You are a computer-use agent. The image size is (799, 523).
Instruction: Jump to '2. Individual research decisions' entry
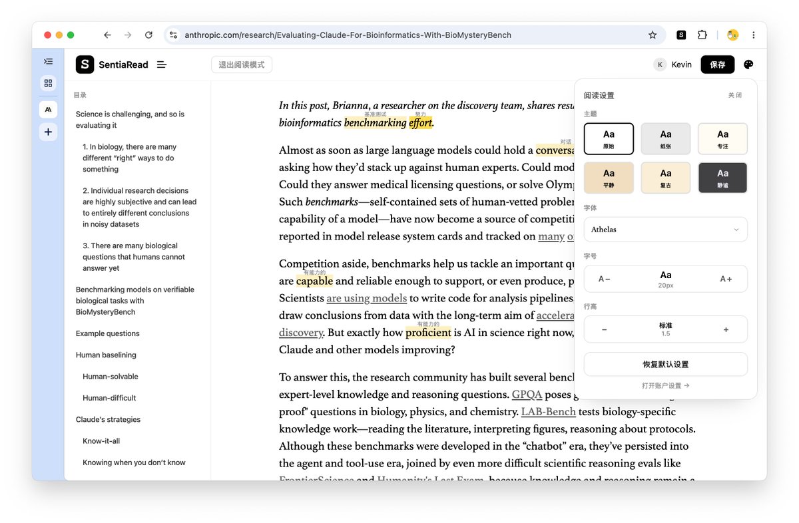pos(140,208)
